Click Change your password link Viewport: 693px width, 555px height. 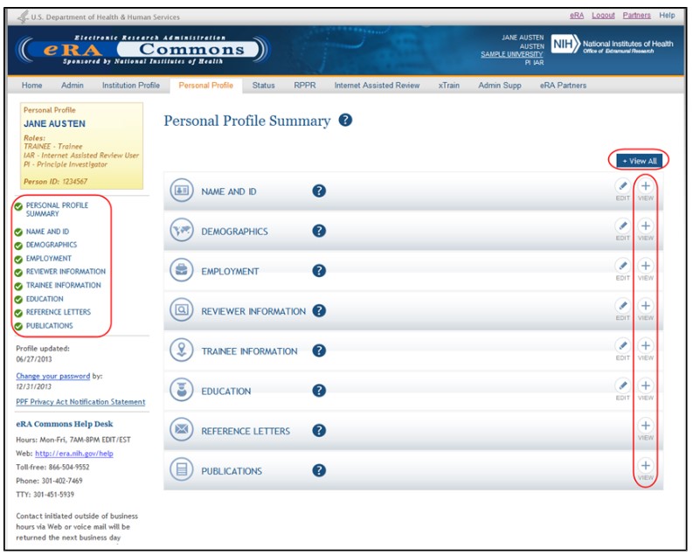[x=53, y=376]
